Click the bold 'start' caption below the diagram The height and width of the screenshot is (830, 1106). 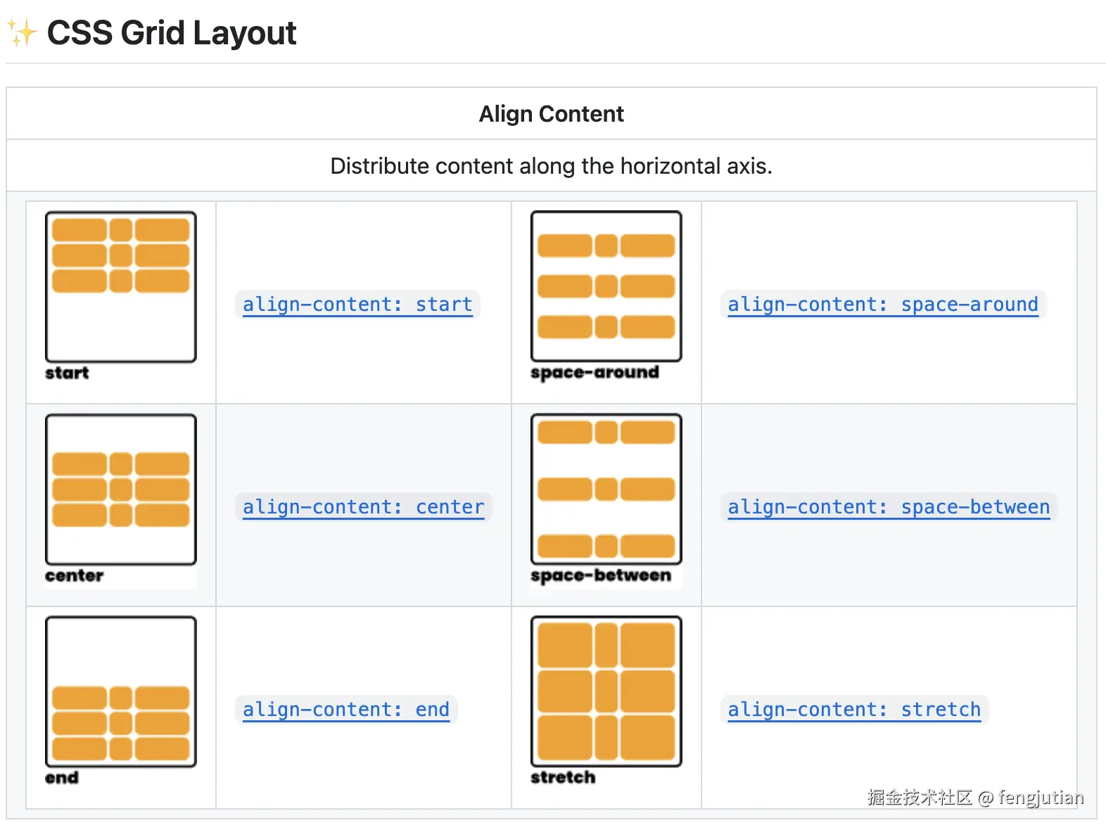[67, 373]
